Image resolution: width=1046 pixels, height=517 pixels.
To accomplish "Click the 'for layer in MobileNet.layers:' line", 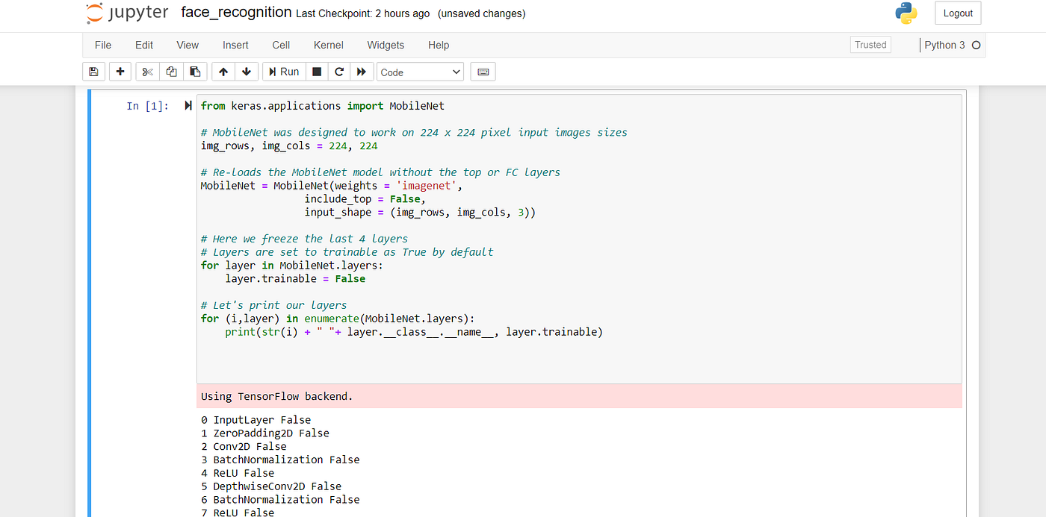I will click(x=292, y=266).
